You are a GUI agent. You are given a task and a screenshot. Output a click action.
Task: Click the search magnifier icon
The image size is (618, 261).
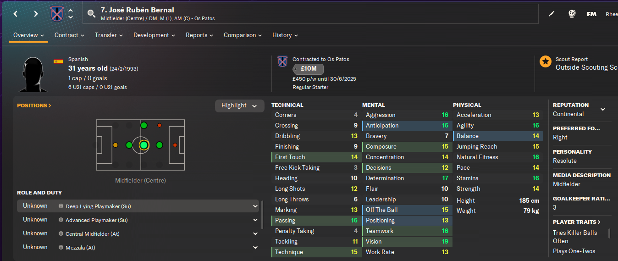(x=91, y=13)
